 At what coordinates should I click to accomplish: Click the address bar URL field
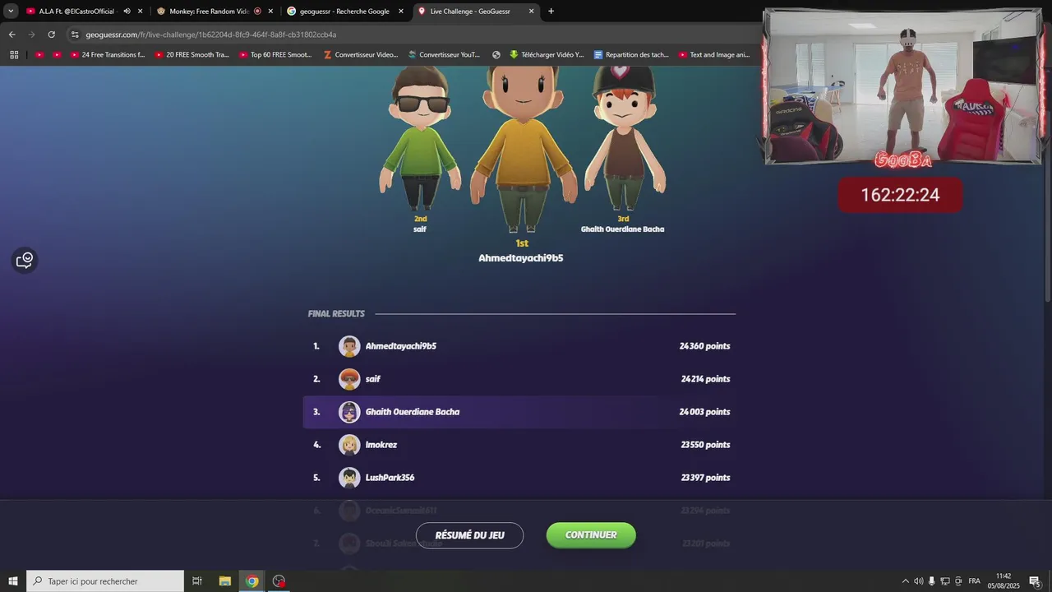411,35
